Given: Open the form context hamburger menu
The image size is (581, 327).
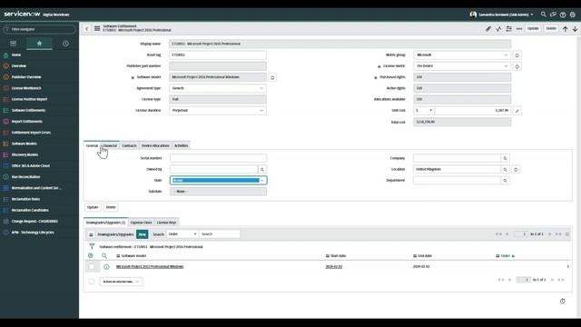Looking at the screenshot, I should click(x=97, y=28).
